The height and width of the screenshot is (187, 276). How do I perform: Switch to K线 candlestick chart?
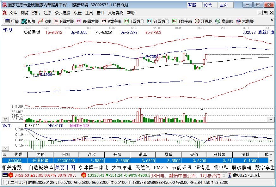coord(45,21)
